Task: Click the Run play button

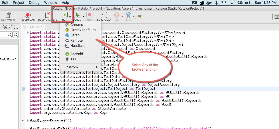Action: (x=65, y=15)
